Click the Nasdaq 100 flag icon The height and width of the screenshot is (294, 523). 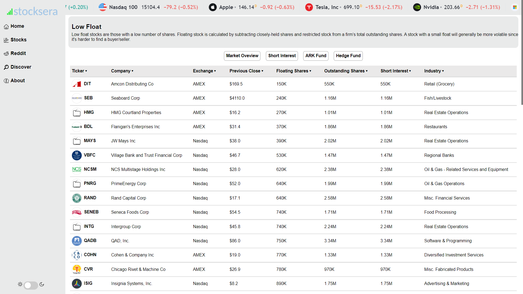pyautogui.click(x=103, y=7)
